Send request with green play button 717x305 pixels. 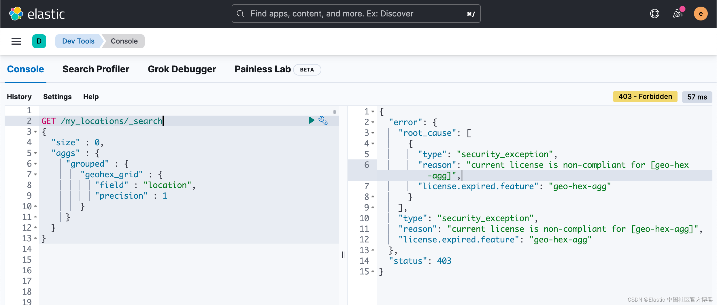(311, 120)
